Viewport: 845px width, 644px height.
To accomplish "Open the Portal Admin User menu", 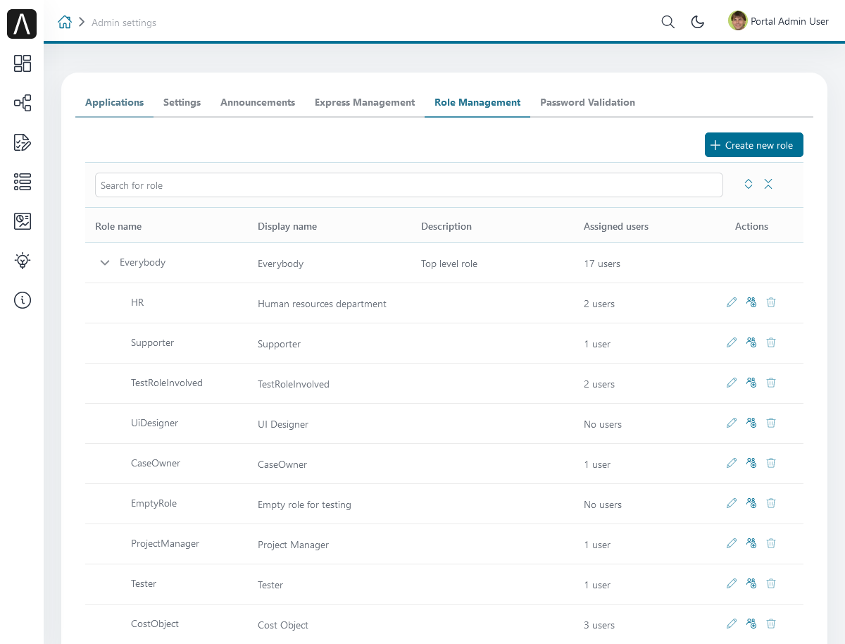I will [x=779, y=21].
